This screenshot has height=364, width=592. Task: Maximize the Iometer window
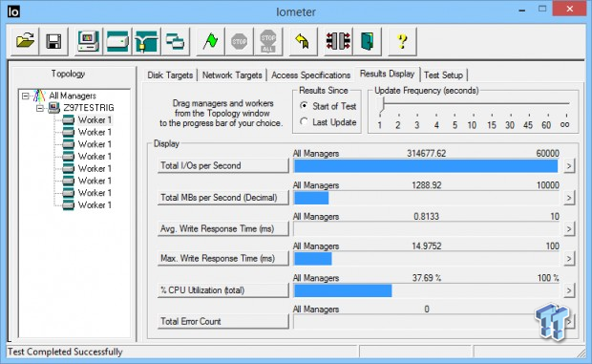[x=542, y=9]
